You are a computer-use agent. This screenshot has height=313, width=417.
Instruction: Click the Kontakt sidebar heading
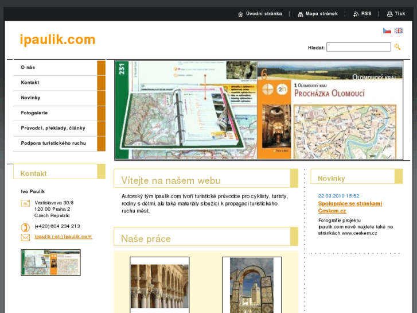point(33,173)
